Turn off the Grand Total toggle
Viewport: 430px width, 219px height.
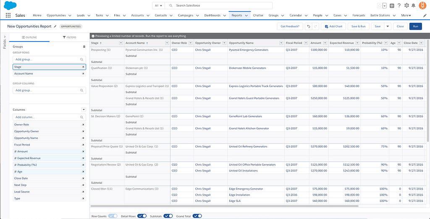[197, 216]
